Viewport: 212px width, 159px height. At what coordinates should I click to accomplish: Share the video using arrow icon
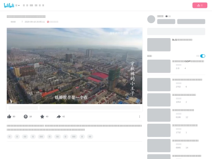[x=58, y=117]
